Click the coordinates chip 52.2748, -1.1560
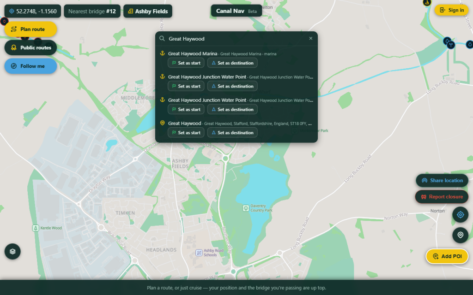 pyautogui.click(x=33, y=11)
